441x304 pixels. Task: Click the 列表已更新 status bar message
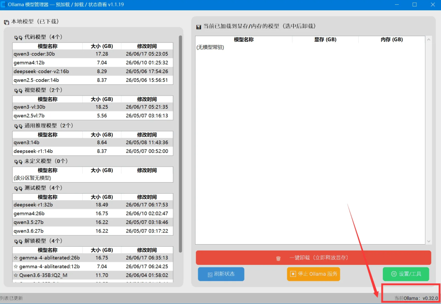pos(11,298)
